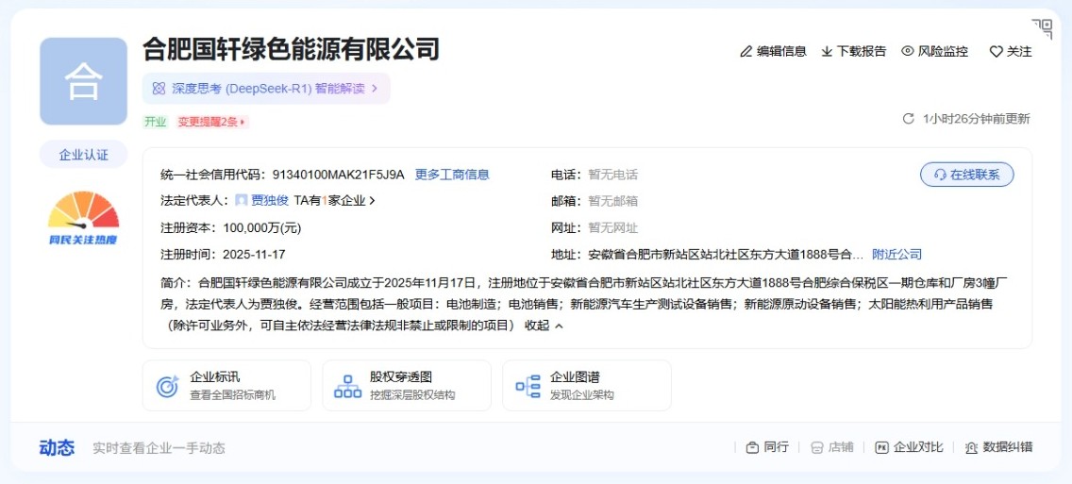Expand TA有1家企业 arrow

tap(372, 201)
